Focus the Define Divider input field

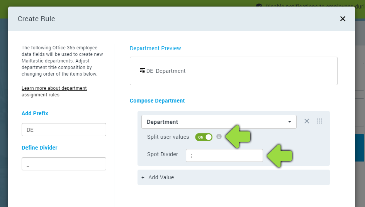tap(64, 164)
